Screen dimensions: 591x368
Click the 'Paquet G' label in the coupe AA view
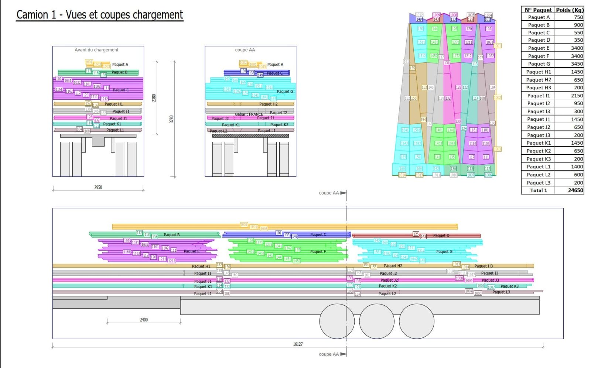(285, 92)
